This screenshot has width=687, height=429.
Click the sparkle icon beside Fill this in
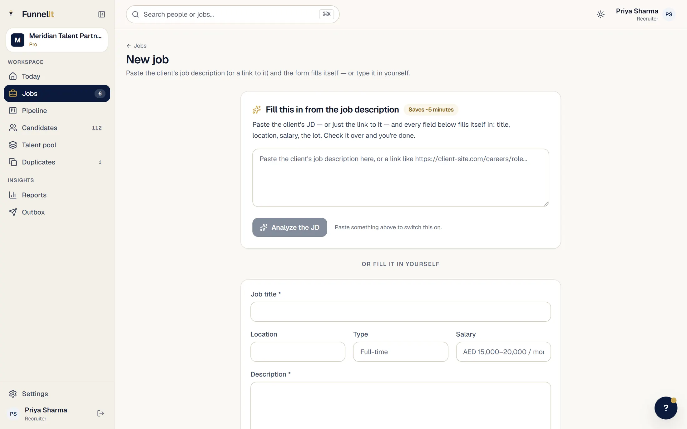(256, 110)
